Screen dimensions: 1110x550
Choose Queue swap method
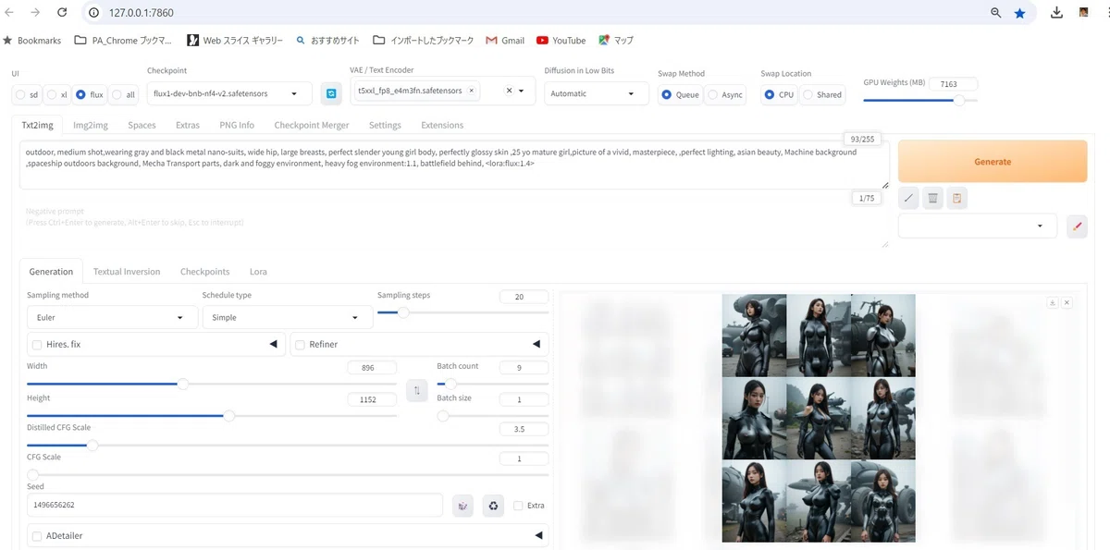[667, 94]
